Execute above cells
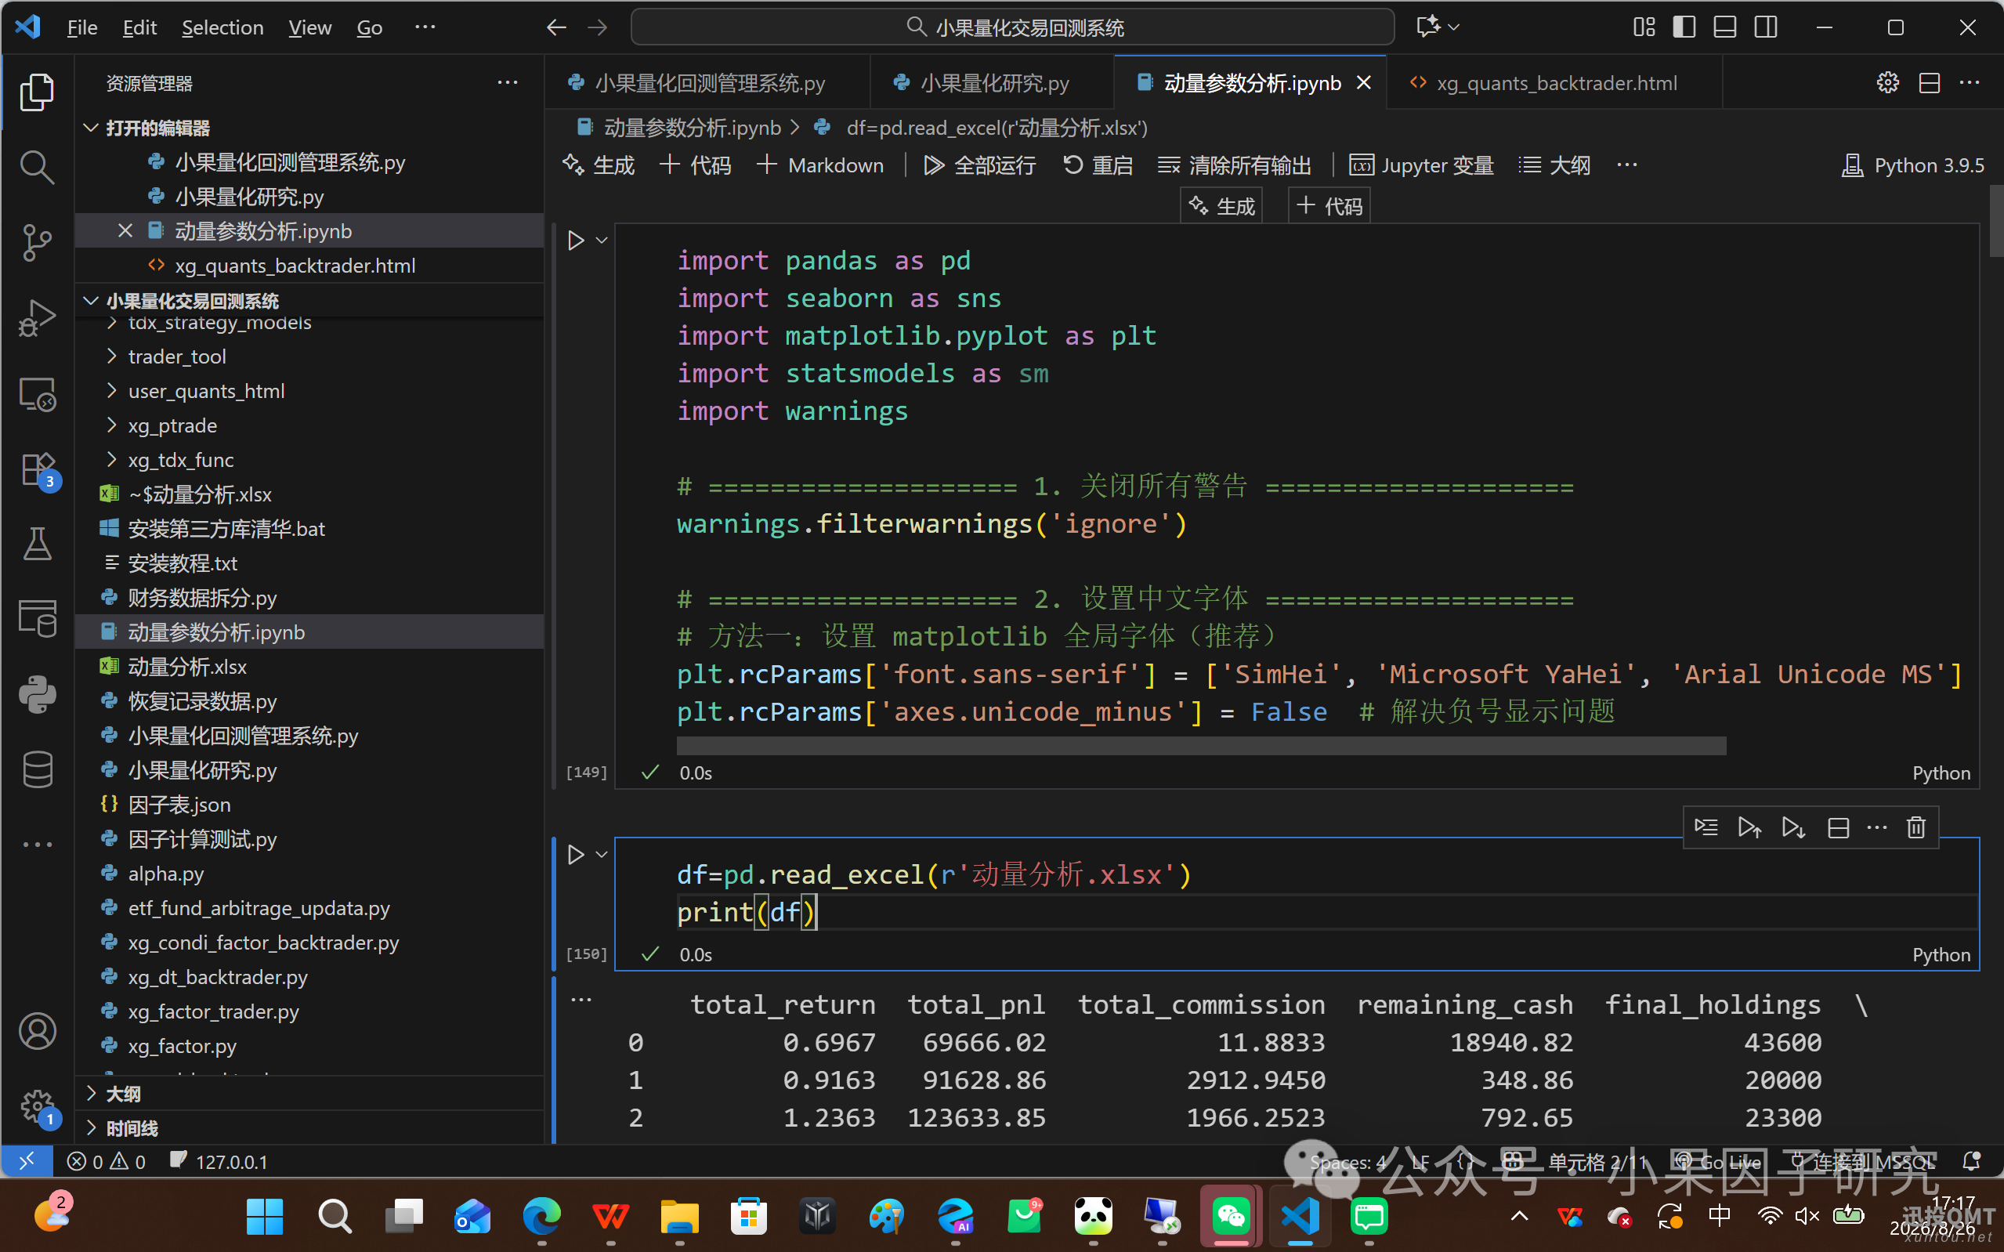Image resolution: width=2004 pixels, height=1252 pixels. (x=1749, y=827)
